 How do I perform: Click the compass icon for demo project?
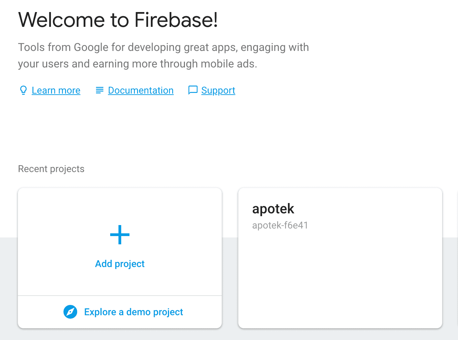(71, 312)
